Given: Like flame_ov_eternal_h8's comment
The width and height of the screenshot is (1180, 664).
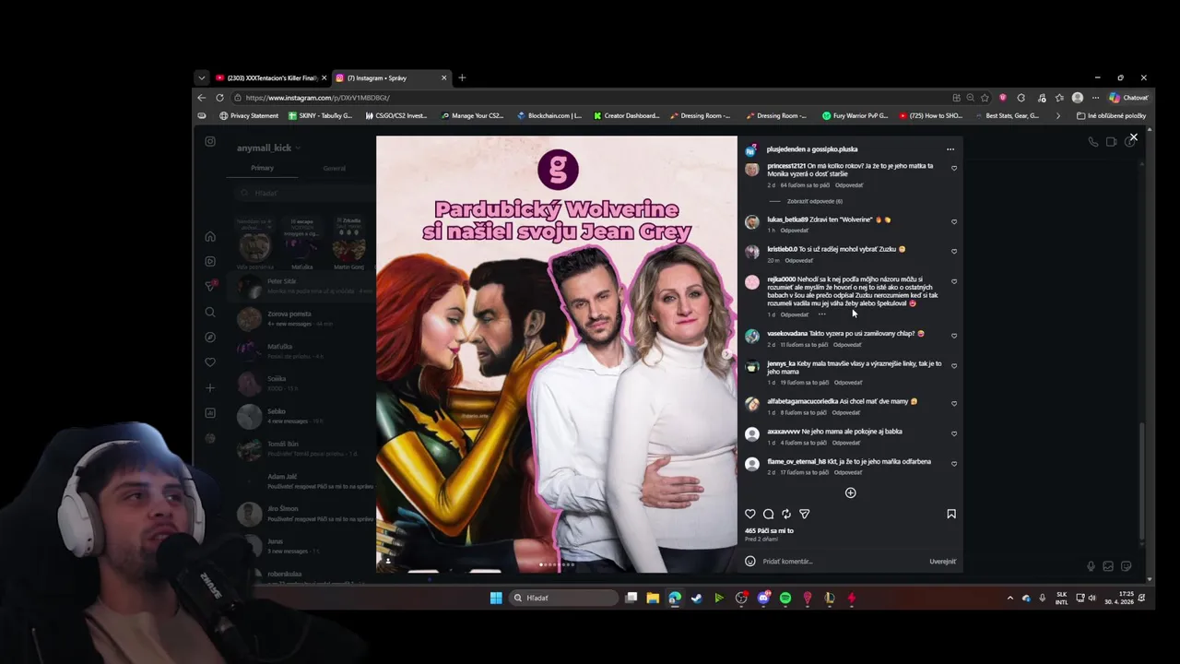Looking at the screenshot, I should [x=954, y=463].
